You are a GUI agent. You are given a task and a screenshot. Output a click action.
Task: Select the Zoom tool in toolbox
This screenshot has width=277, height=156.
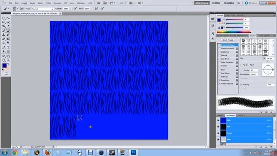8,60
